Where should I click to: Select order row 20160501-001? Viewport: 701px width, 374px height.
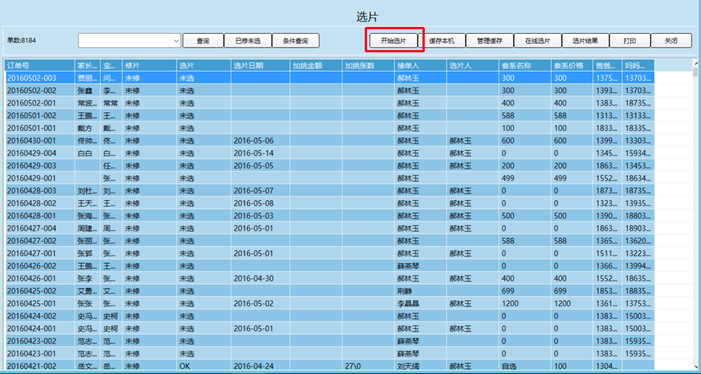[329, 128]
